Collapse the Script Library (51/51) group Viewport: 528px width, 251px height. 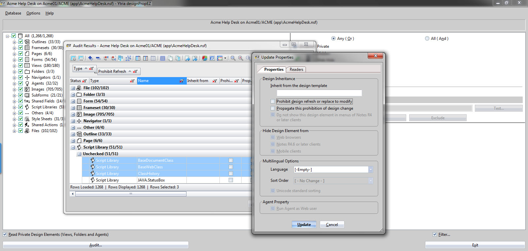click(x=73, y=147)
